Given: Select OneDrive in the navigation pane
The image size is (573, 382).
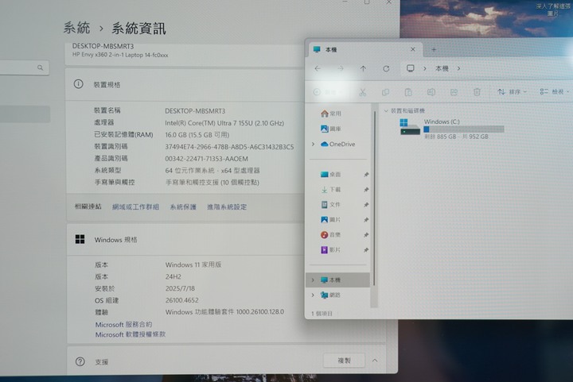Looking at the screenshot, I should 337,144.
